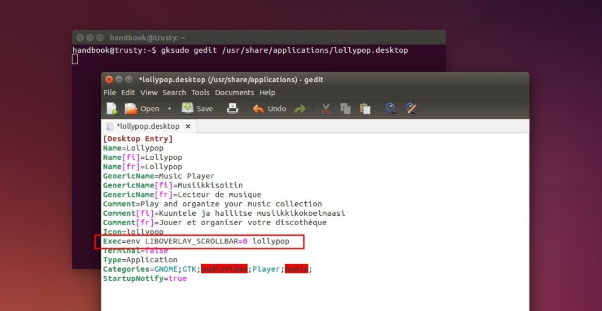Click the terminal cursor block

[x=75, y=59]
